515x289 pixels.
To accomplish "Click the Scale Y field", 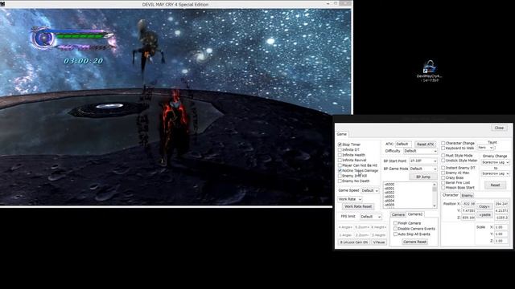I will (501, 234).
